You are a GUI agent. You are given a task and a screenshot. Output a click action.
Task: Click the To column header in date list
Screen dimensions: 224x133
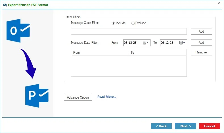[x=158, y=53]
